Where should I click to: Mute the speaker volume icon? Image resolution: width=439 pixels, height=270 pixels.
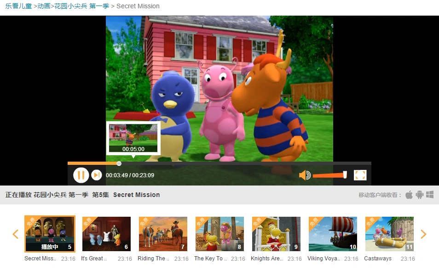(304, 175)
